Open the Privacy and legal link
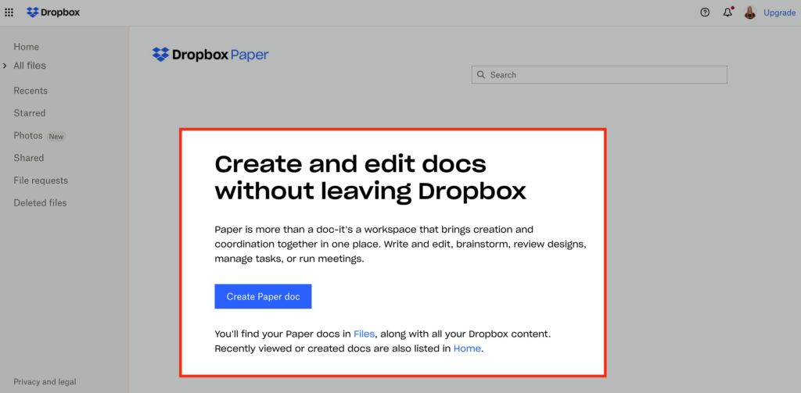The height and width of the screenshot is (393, 801). (45, 382)
